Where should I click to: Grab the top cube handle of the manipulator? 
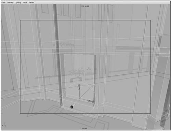click(79, 85)
